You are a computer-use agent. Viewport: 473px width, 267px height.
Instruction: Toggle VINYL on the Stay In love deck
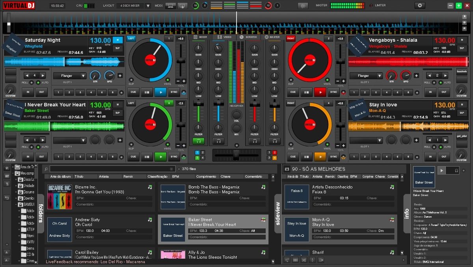(327, 144)
